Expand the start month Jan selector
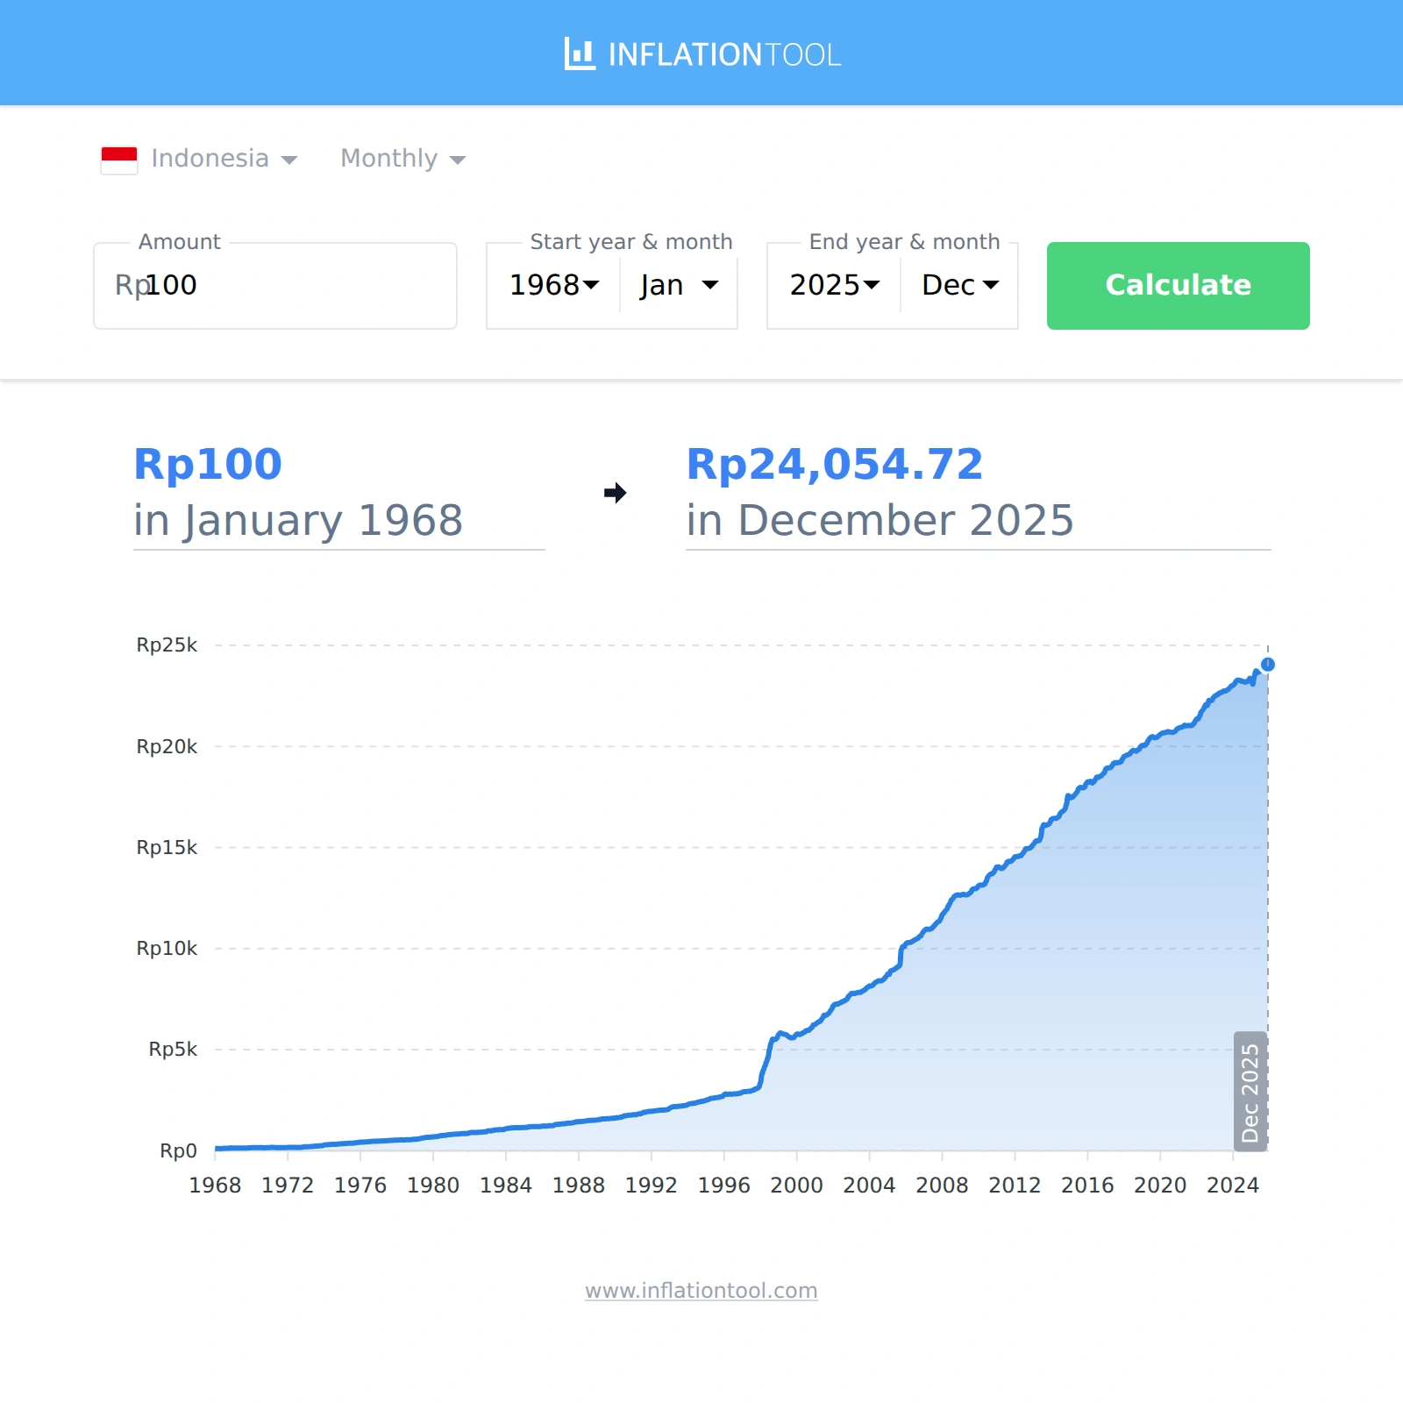 pos(679,285)
